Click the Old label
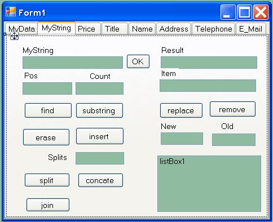273x222 pixels. [227, 126]
